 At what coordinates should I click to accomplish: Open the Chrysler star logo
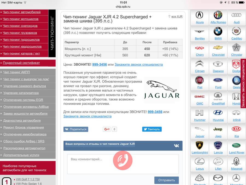[x=236, y=47]
